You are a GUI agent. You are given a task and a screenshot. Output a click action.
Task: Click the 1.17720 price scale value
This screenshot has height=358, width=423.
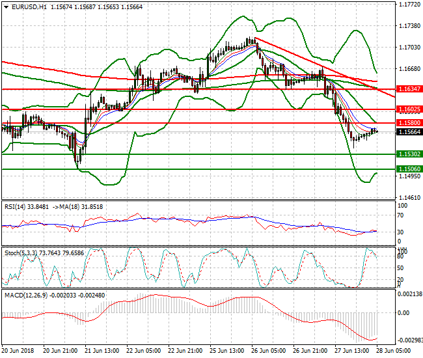click(x=409, y=5)
